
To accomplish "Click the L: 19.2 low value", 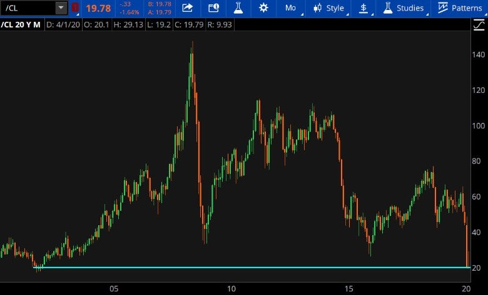I will 159,25.
